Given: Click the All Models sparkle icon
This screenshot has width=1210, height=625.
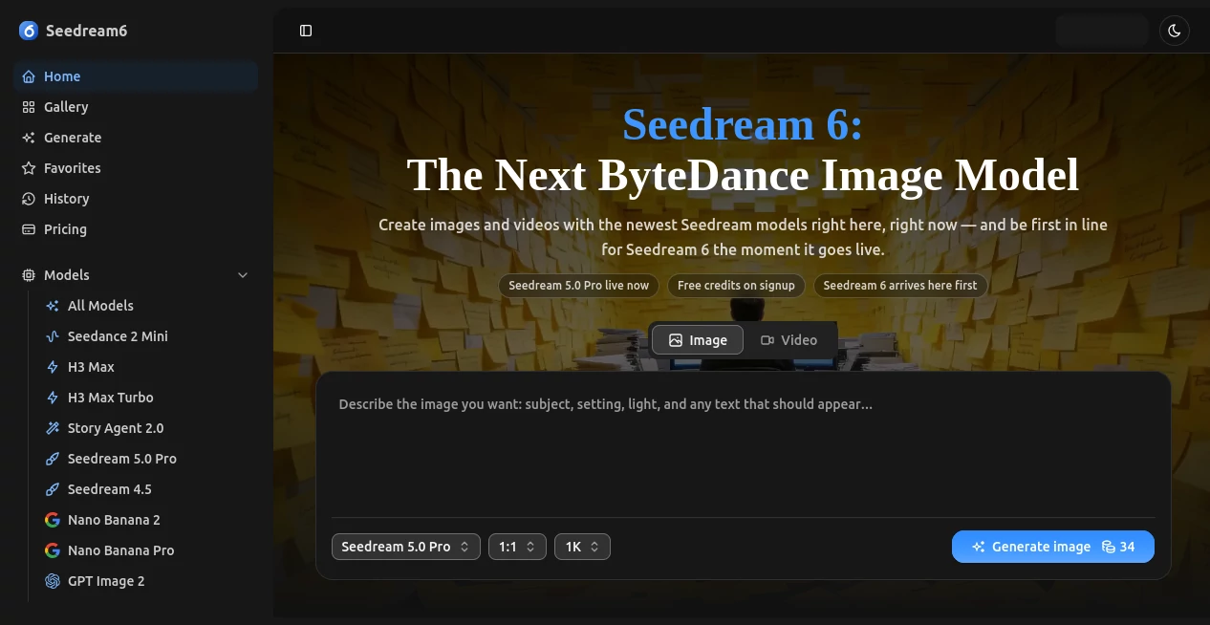Looking at the screenshot, I should click(53, 306).
